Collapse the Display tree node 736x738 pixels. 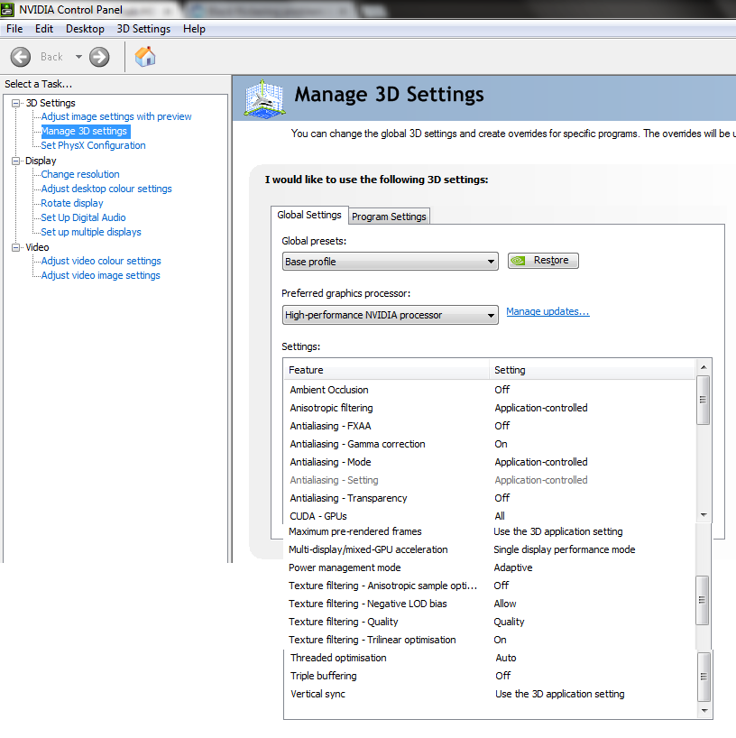16,161
